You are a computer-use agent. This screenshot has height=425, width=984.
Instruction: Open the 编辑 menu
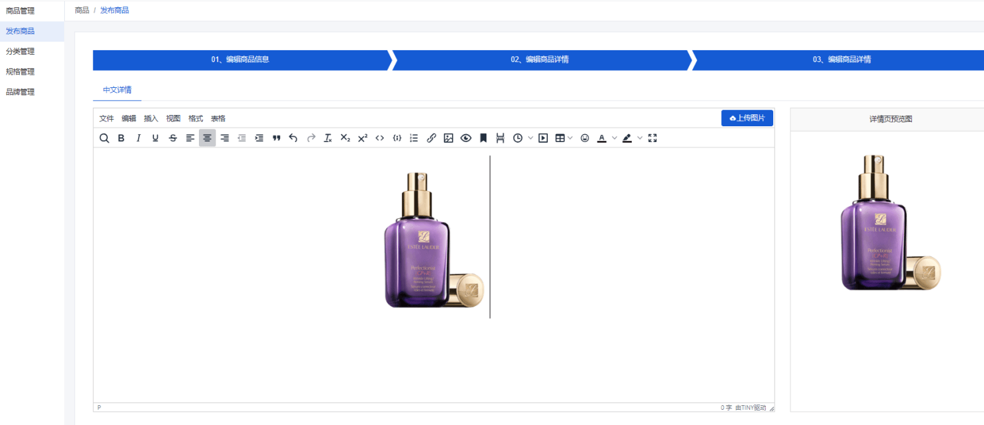click(129, 118)
